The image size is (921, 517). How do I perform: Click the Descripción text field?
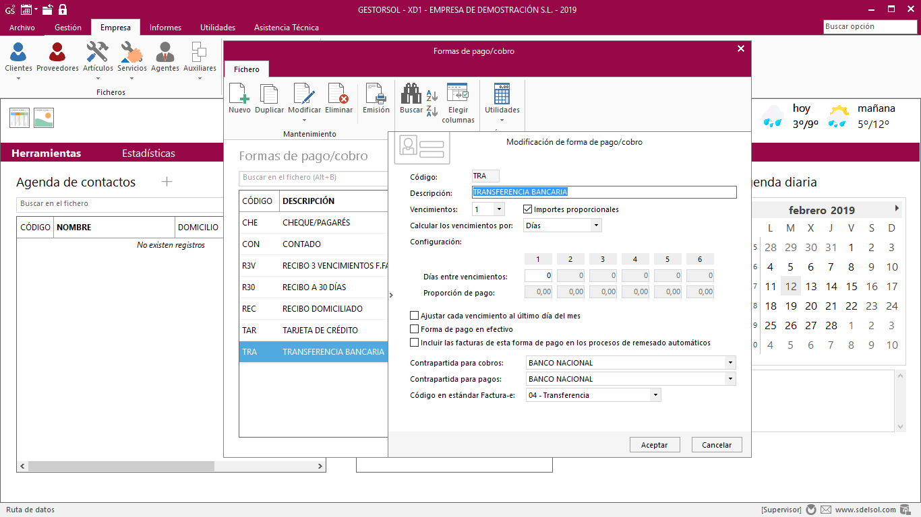coord(603,192)
